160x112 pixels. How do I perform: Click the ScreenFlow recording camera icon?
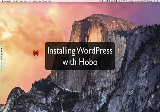101,1
